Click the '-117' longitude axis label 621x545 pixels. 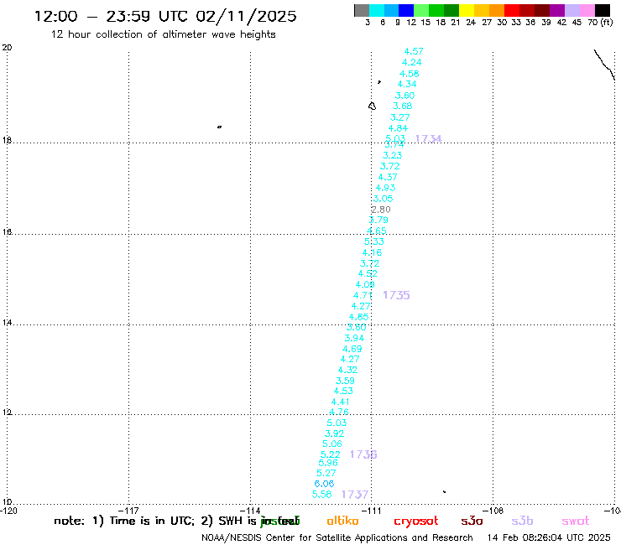pyautogui.click(x=128, y=511)
